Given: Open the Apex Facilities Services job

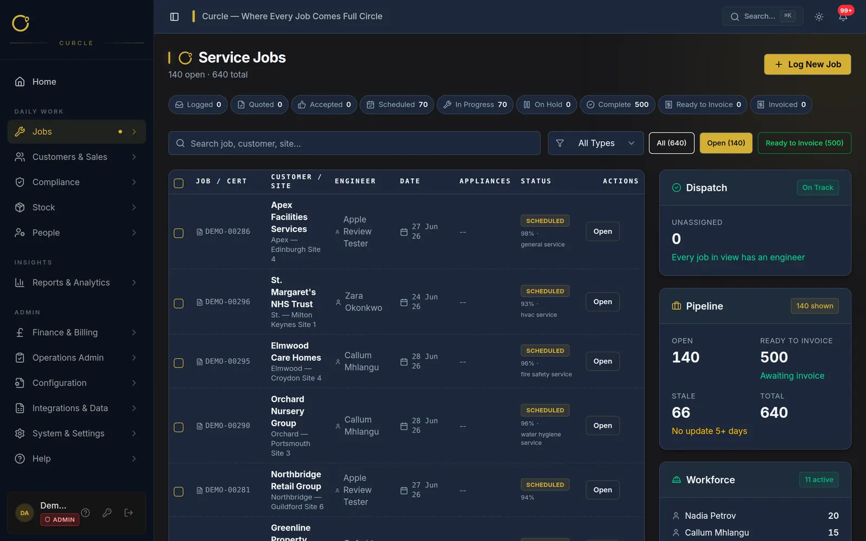Looking at the screenshot, I should pyautogui.click(x=602, y=232).
